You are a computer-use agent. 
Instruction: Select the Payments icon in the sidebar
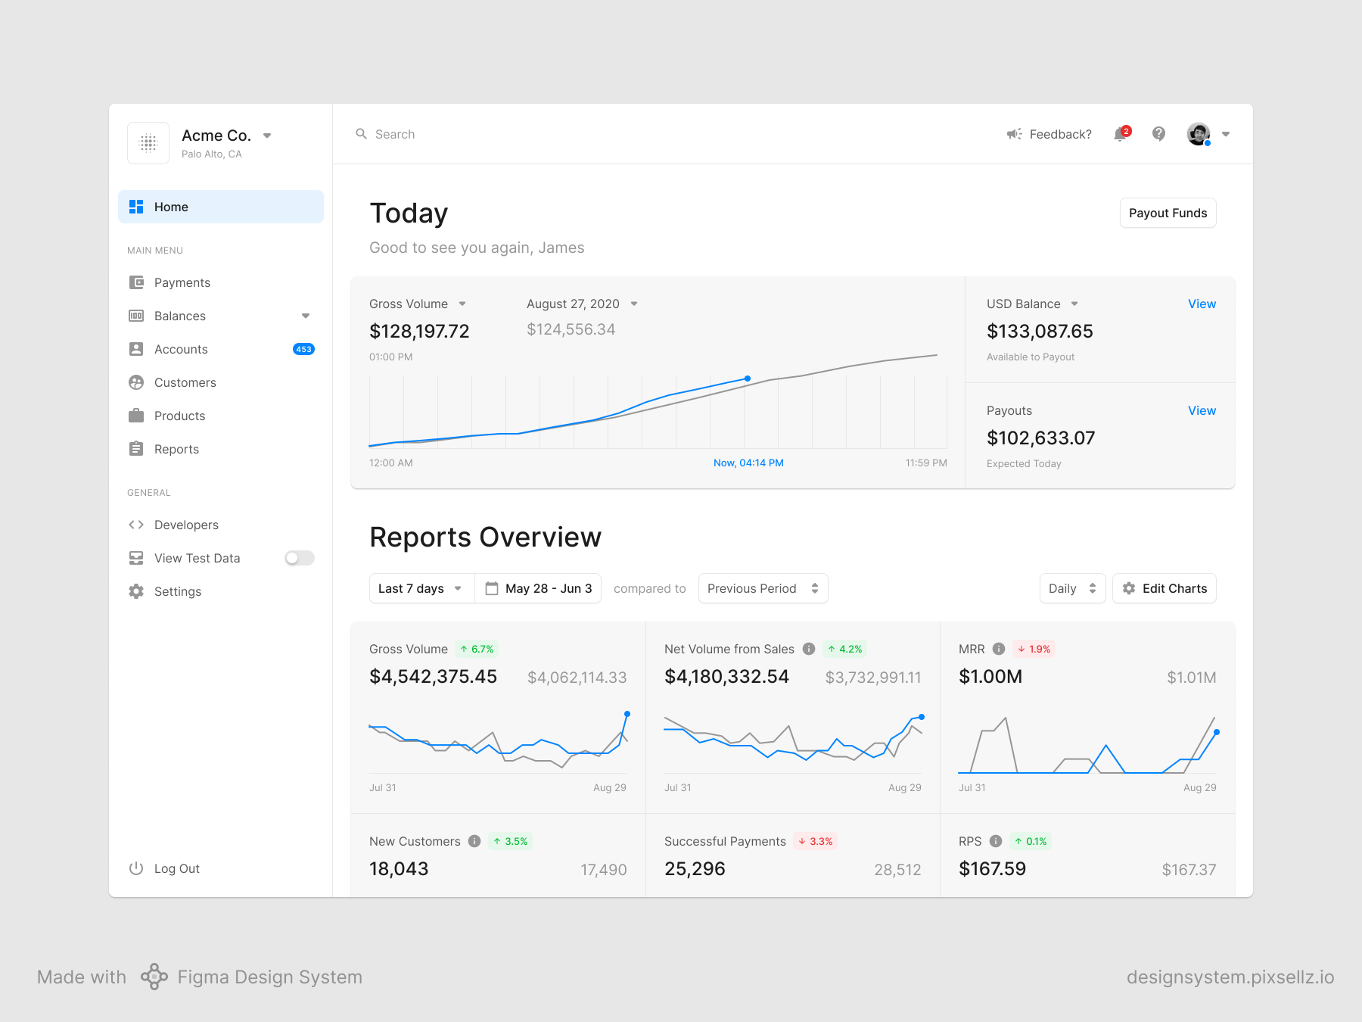tap(136, 282)
